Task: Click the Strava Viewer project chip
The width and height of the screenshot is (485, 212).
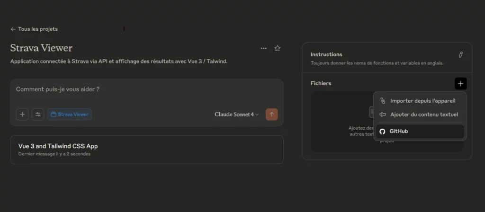Action: pos(69,115)
